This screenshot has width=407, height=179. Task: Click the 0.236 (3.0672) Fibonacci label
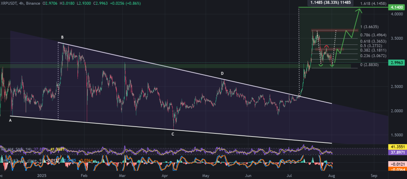click(x=373, y=56)
